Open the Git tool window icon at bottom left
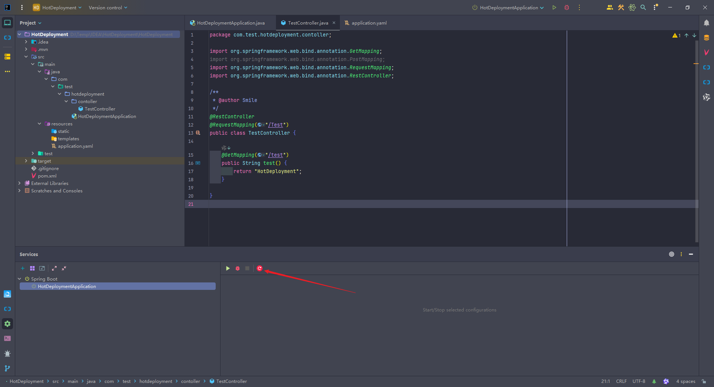 7,368
